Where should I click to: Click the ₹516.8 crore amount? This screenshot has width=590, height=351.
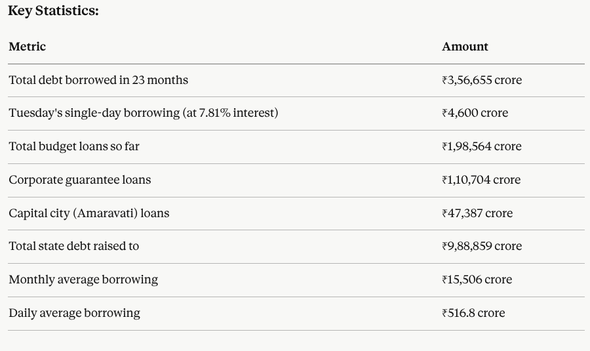[473, 313]
